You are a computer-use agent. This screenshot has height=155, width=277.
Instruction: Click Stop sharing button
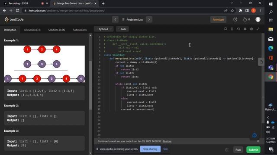click(x=150, y=149)
